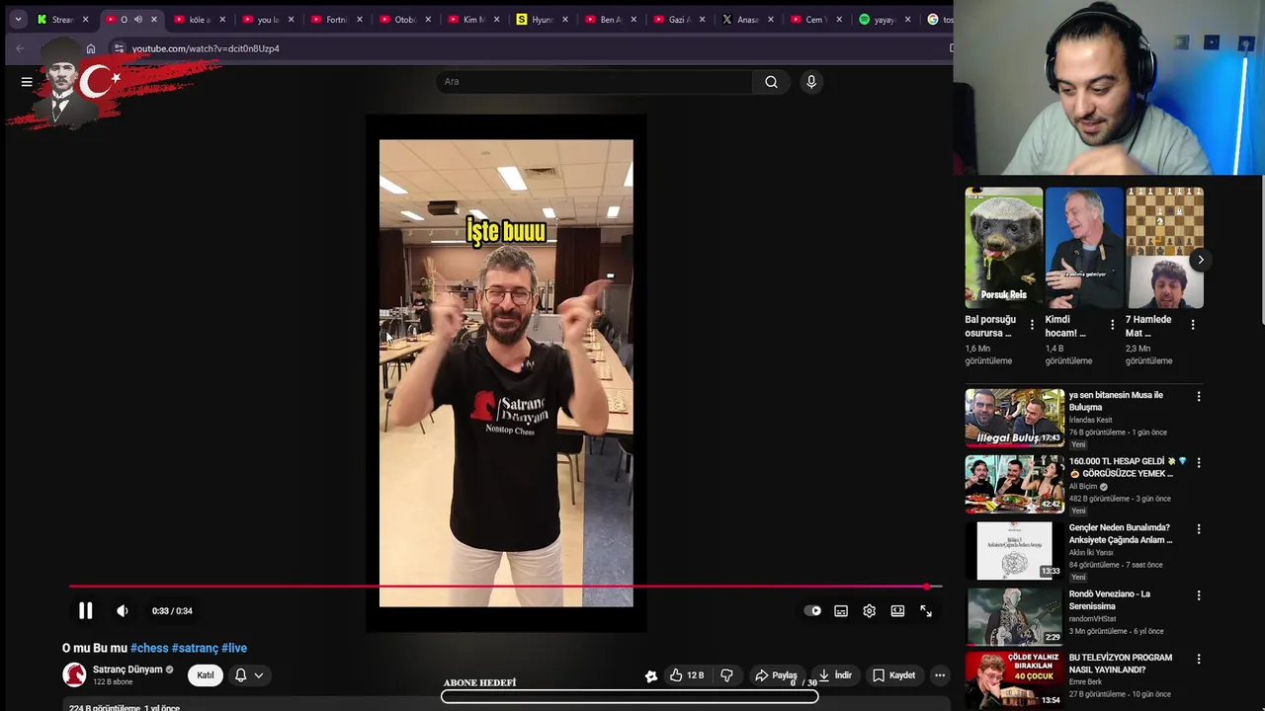Open Bal porsuğu short thumbnail
1265x711 pixels.
click(1003, 248)
